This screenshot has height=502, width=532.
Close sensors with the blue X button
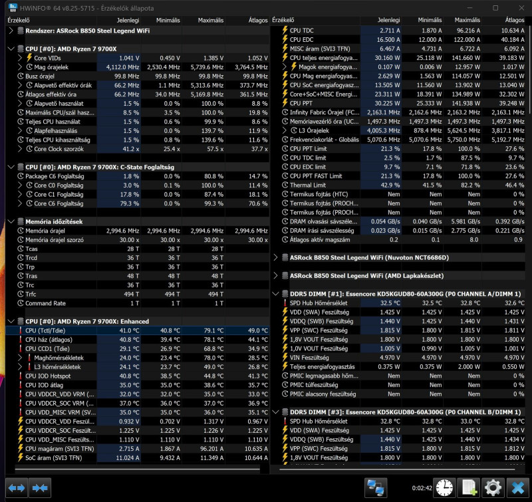(x=518, y=488)
